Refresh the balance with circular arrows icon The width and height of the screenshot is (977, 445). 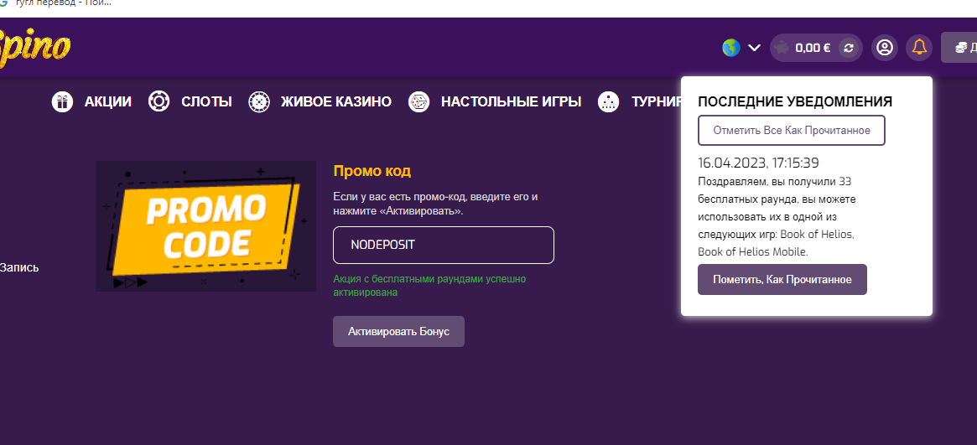[847, 48]
